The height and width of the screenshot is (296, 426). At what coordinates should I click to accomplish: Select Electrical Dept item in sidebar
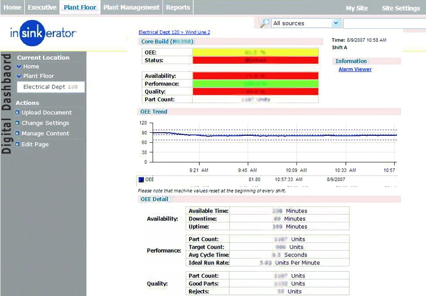[50, 87]
